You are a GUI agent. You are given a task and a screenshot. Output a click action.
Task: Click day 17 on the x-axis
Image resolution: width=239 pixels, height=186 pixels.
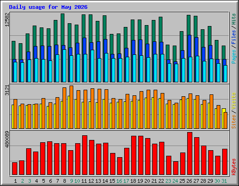[126, 181]
